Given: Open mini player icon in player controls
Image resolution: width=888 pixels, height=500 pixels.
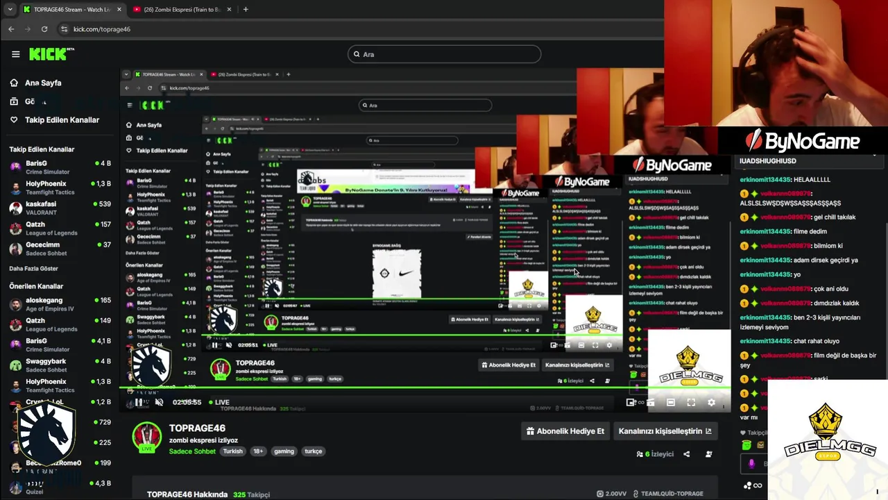Looking at the screenshot, I should point(631,402).
